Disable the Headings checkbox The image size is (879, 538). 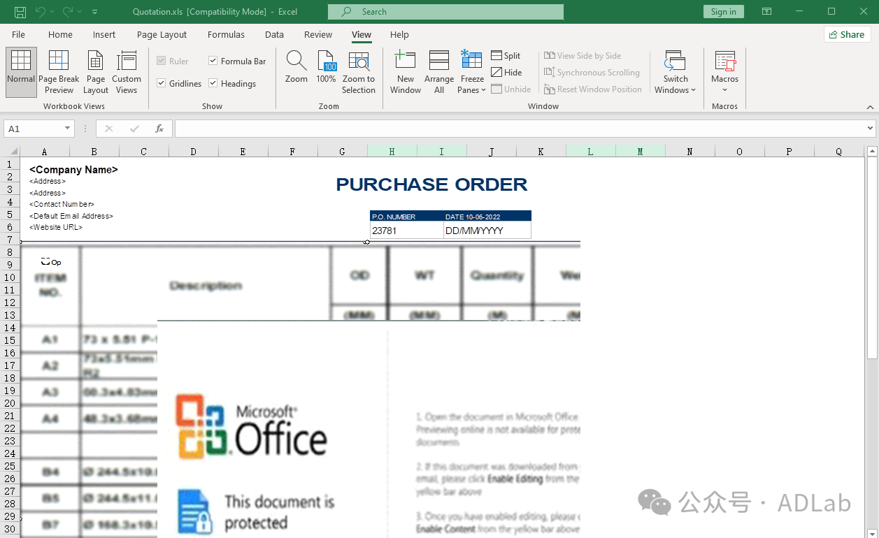pyautogui.click(x=213, y=84)
